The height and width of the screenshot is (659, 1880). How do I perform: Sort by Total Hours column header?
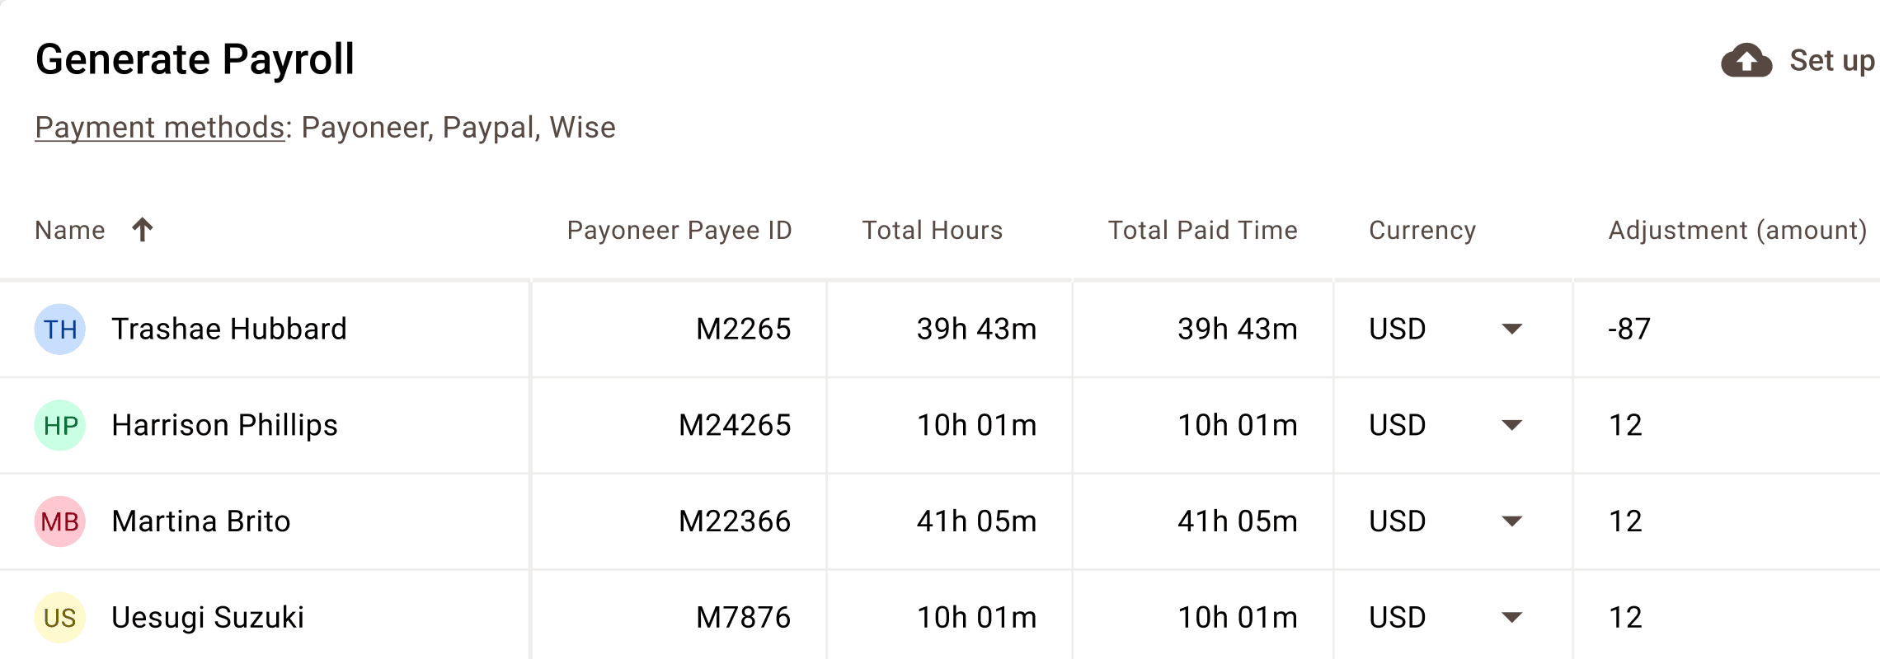pyautogui.click(x=932, y=231)
